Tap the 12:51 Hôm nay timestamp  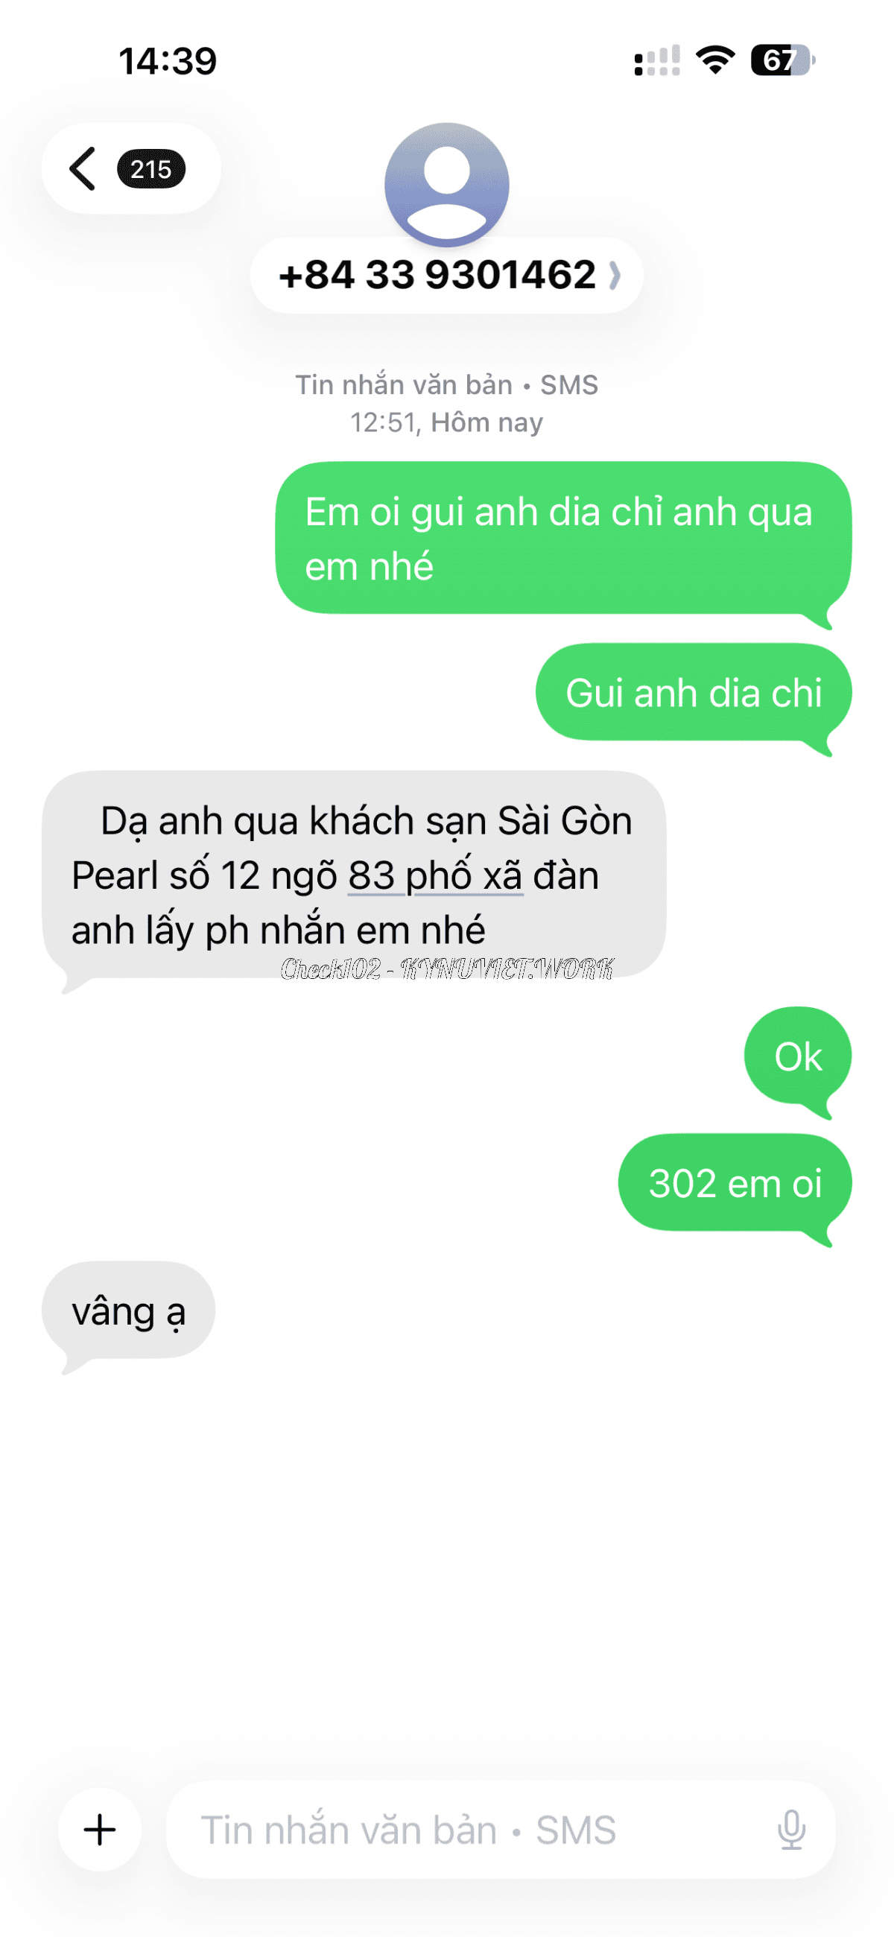(x=446, y=422)
